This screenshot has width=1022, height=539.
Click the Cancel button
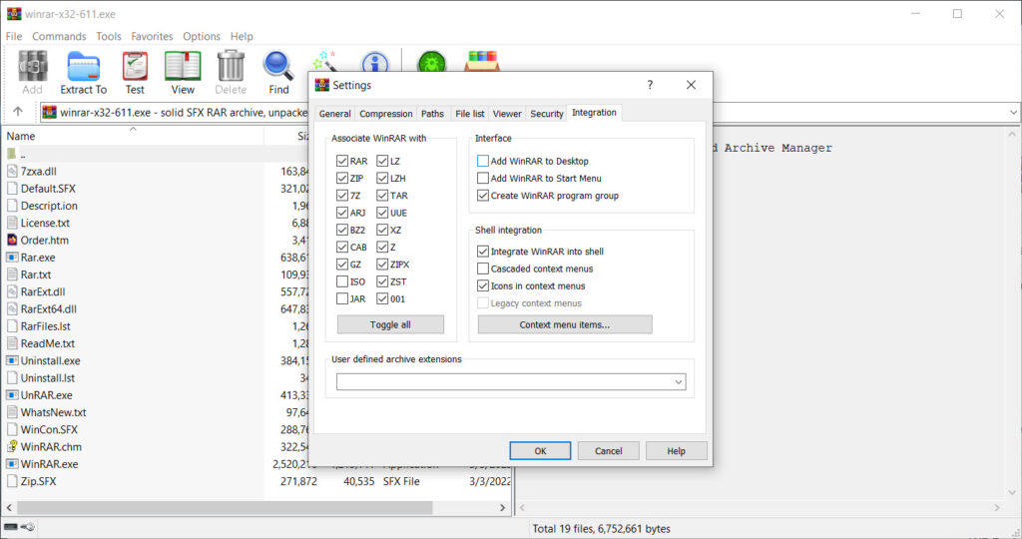(x=608, y=450)
